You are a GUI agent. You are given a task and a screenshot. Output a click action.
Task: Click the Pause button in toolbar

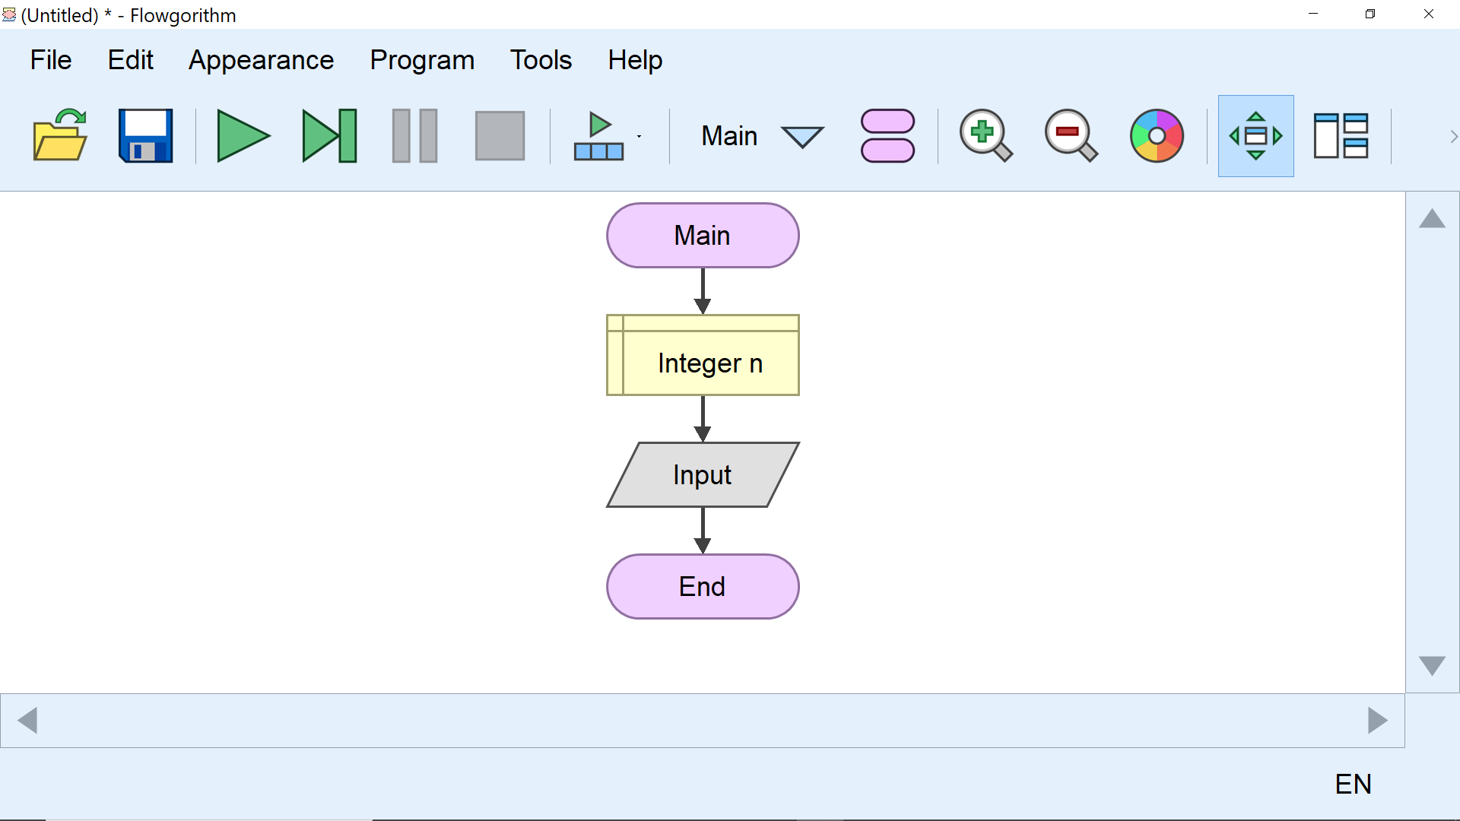click(x=415, y=135)
